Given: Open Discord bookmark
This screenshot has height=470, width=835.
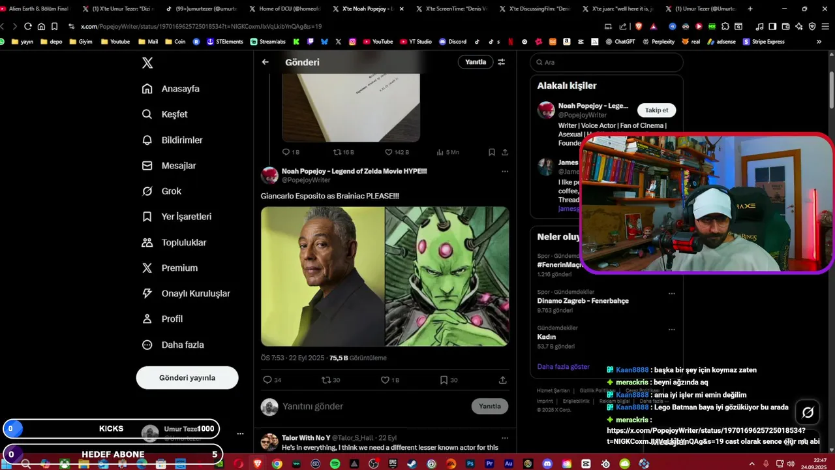Looking at the screenshot, I should pos(453,42).
